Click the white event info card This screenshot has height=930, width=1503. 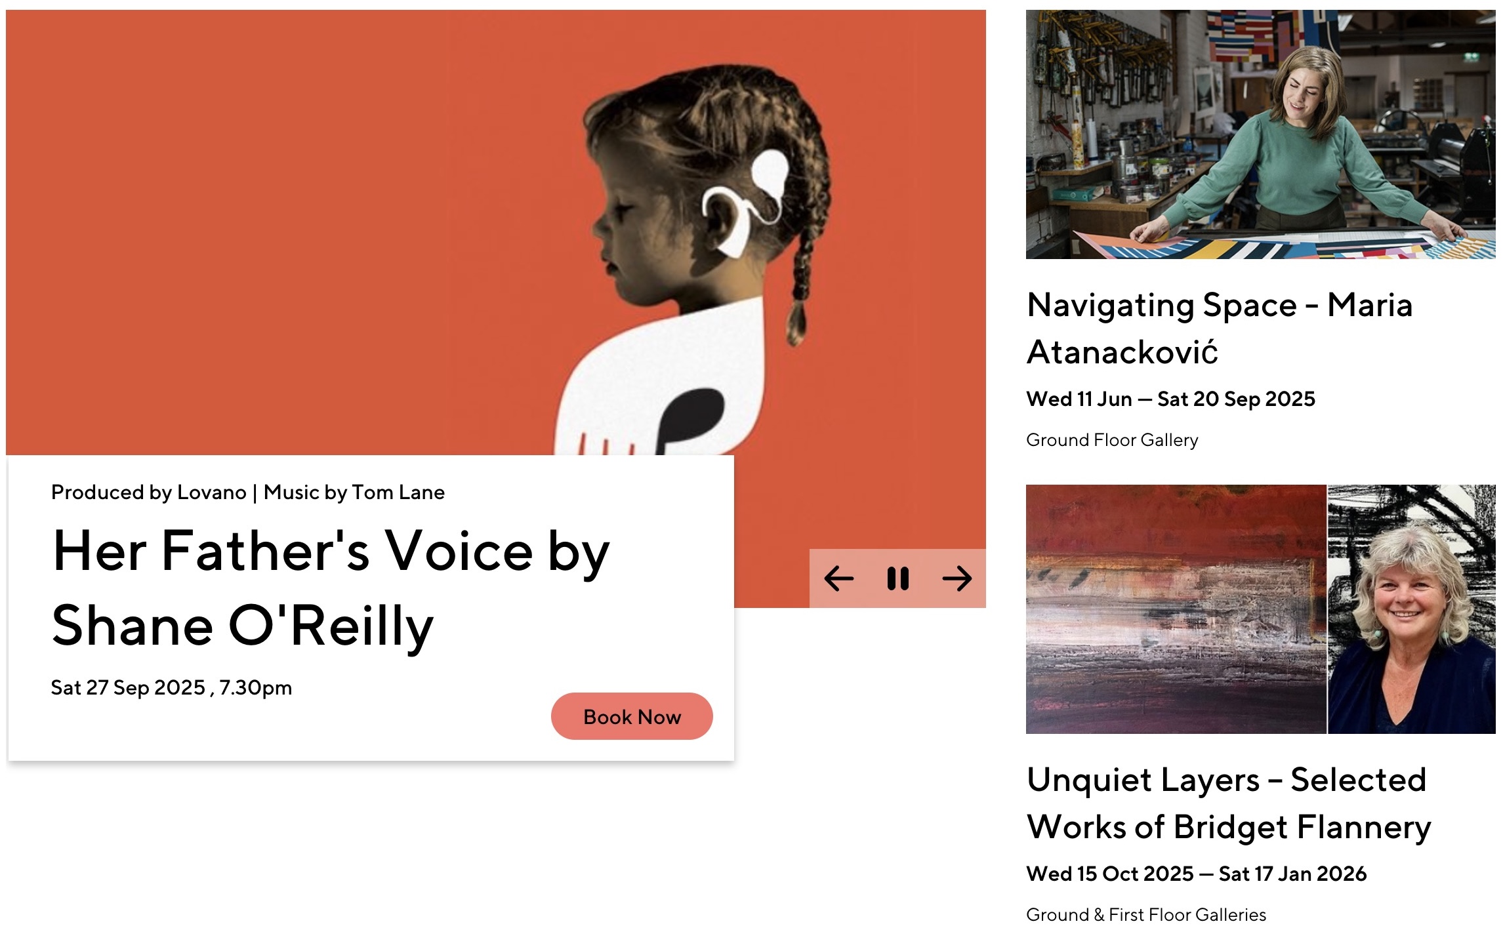(371, 608)
